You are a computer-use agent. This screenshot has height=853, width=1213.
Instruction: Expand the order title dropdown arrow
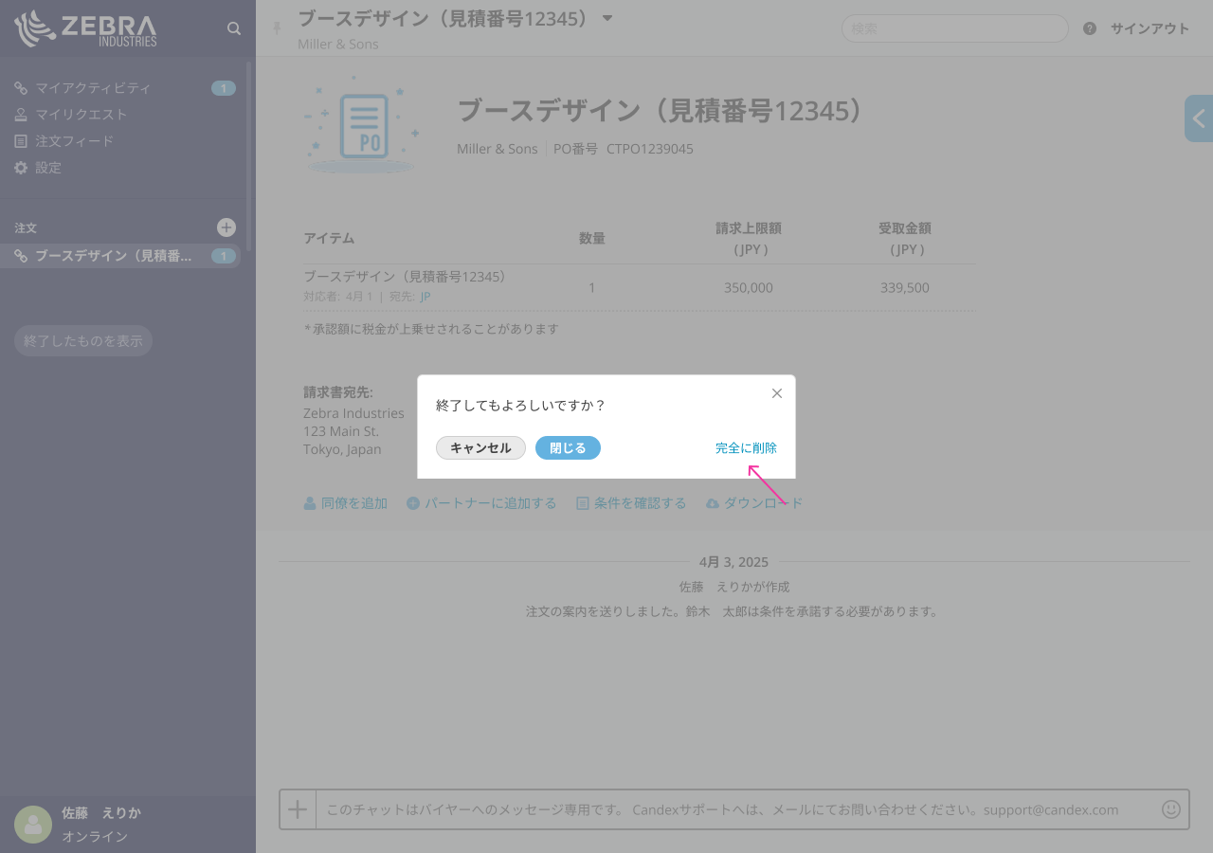tap(607, 18)
